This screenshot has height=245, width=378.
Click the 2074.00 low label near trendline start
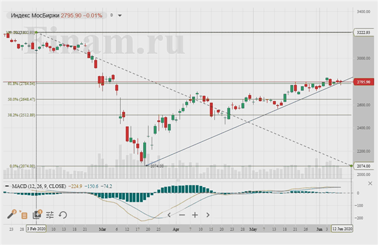pos(157,166)
